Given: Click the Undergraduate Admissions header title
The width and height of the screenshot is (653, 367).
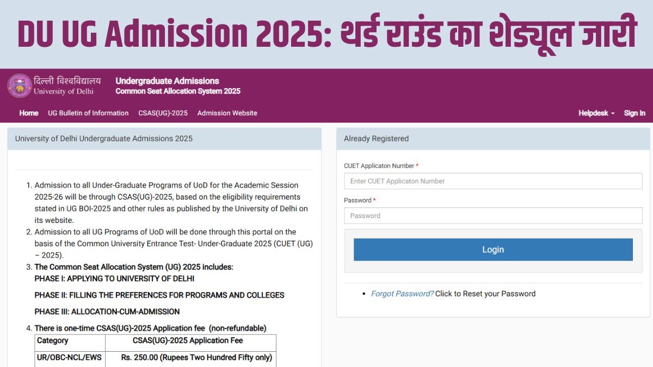Looking at the screenshot, I should (x=167, y=81).
